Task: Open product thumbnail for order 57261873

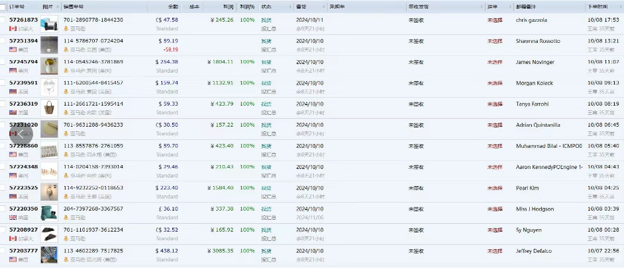Action: [49, 24]
